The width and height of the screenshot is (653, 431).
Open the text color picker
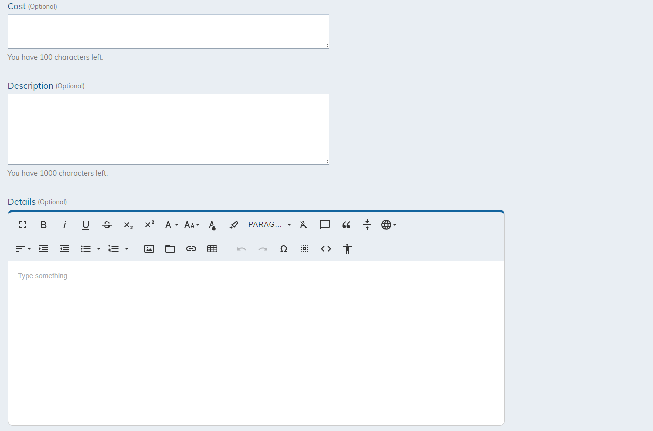pyautogui.click(x=212, y=225)
